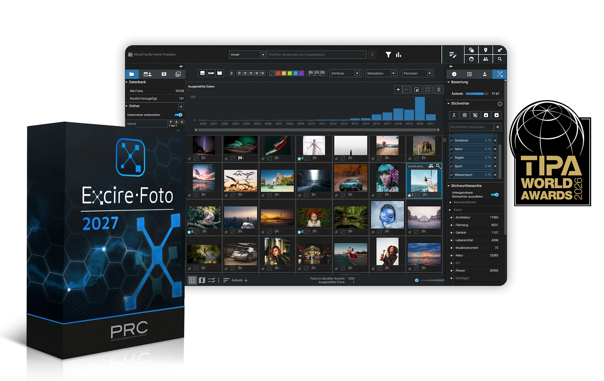Image resolution: width=604 pixels, height=381 pixels.
Task: Click the key icon in top toolbar
Action: [x=500, y=50]
